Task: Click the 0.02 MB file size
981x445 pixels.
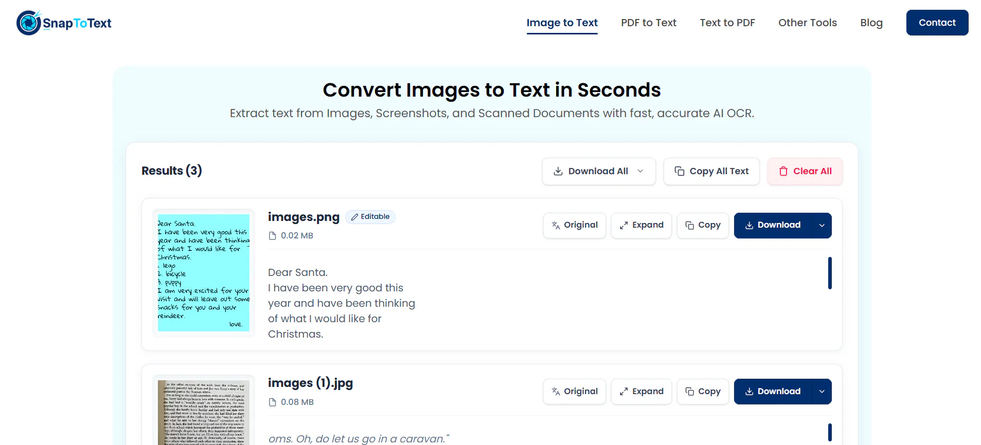Action: [297, 235]
